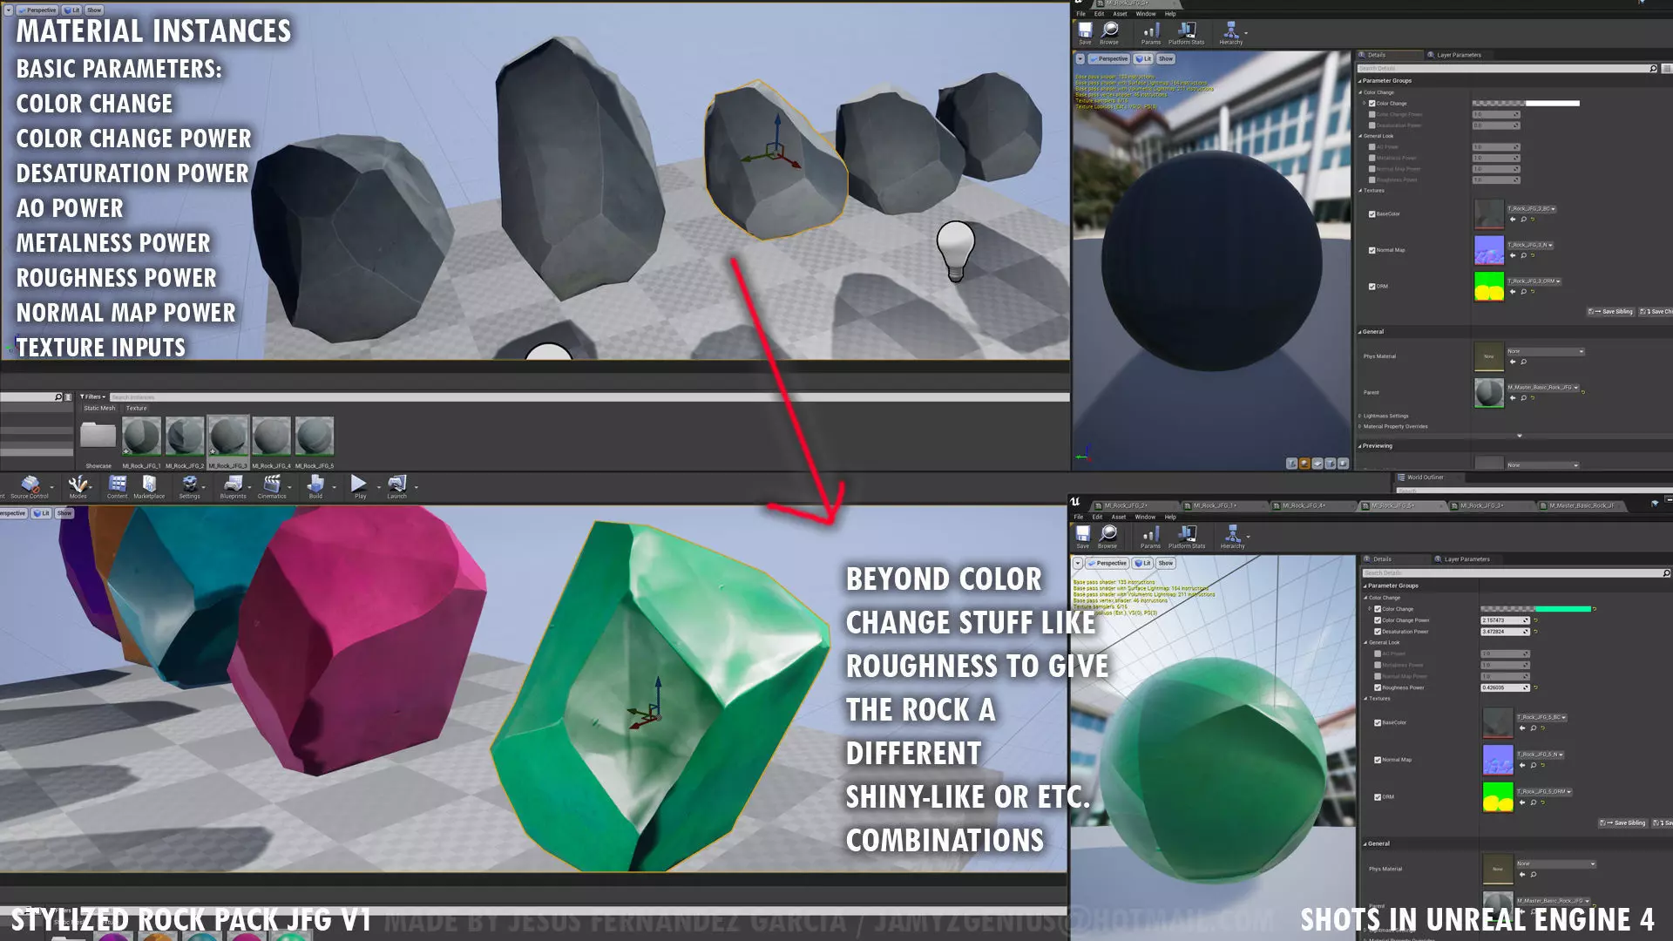Open Source Control in the level editor toolbar
Viewport: 1673px width, 941px height.
(x=30, y=486)
